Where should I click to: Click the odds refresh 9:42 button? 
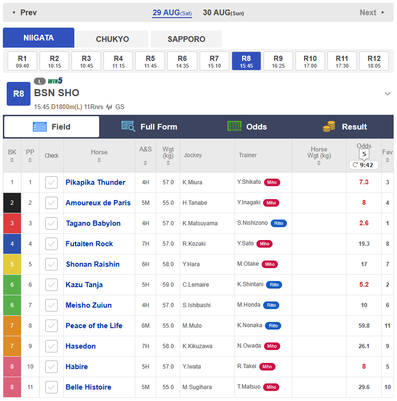click(x=364, y=165)
